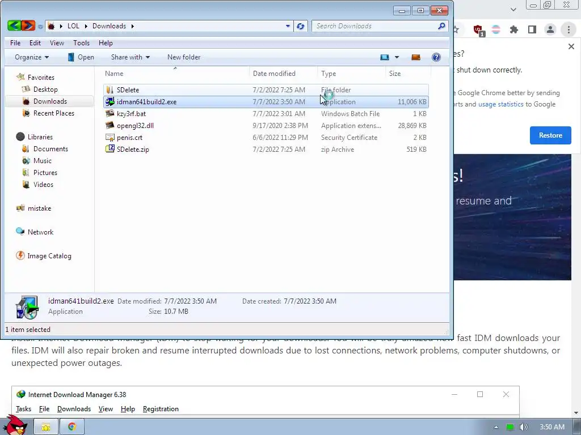Select the SDelete.zip archive icon
Image resolution: width=581 pixels, height=435 pixels.
[110, 149]
